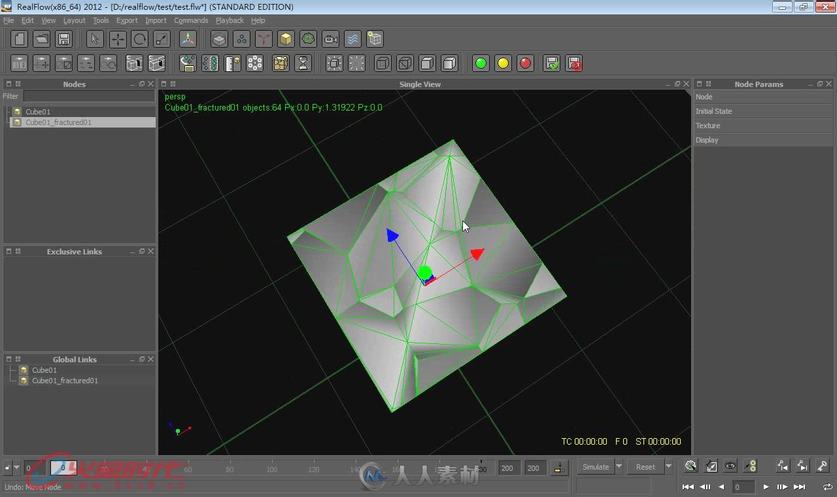Expand the Node parameters section
Viewport: 837px width, 497px height.
pos(764,97)
